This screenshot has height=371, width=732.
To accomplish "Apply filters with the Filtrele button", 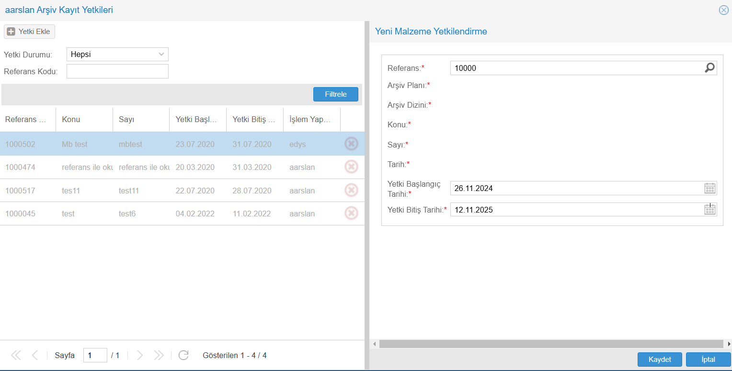I will point(335,94).
